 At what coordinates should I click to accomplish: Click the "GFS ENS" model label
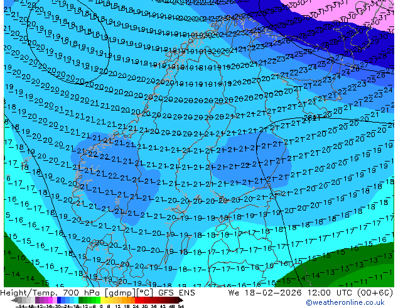(x=176, y=293)
